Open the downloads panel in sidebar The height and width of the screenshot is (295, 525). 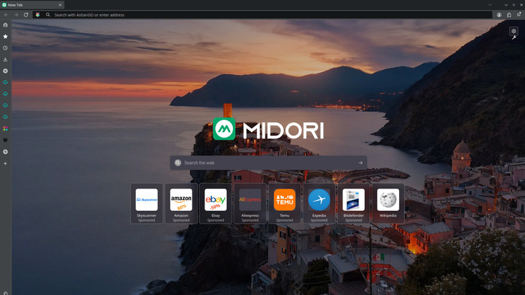pos(5,59)
